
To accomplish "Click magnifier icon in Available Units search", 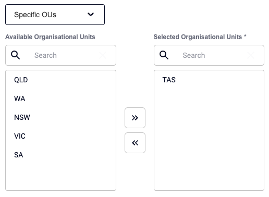I will [15, 55].
